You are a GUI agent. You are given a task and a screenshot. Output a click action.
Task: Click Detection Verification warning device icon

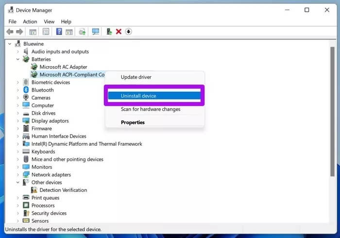pyautogui.click(x=34, y=190)
